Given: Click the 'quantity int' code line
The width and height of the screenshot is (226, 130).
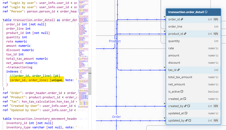Looking at the screenshot, I should [x=17, y=37].
